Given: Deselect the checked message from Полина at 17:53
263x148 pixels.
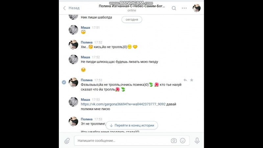Looking at the screenshot, I should pos(64,82).
